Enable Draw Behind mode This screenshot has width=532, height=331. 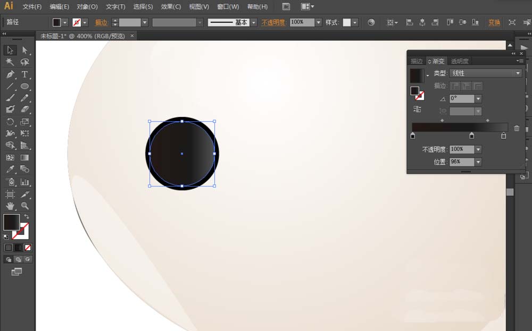tap(18, 259)
